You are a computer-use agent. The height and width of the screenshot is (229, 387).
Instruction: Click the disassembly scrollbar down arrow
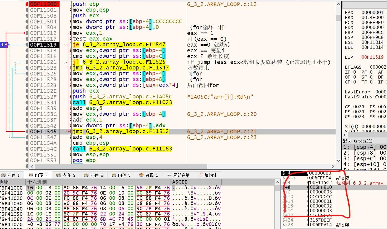coord(338,161)
